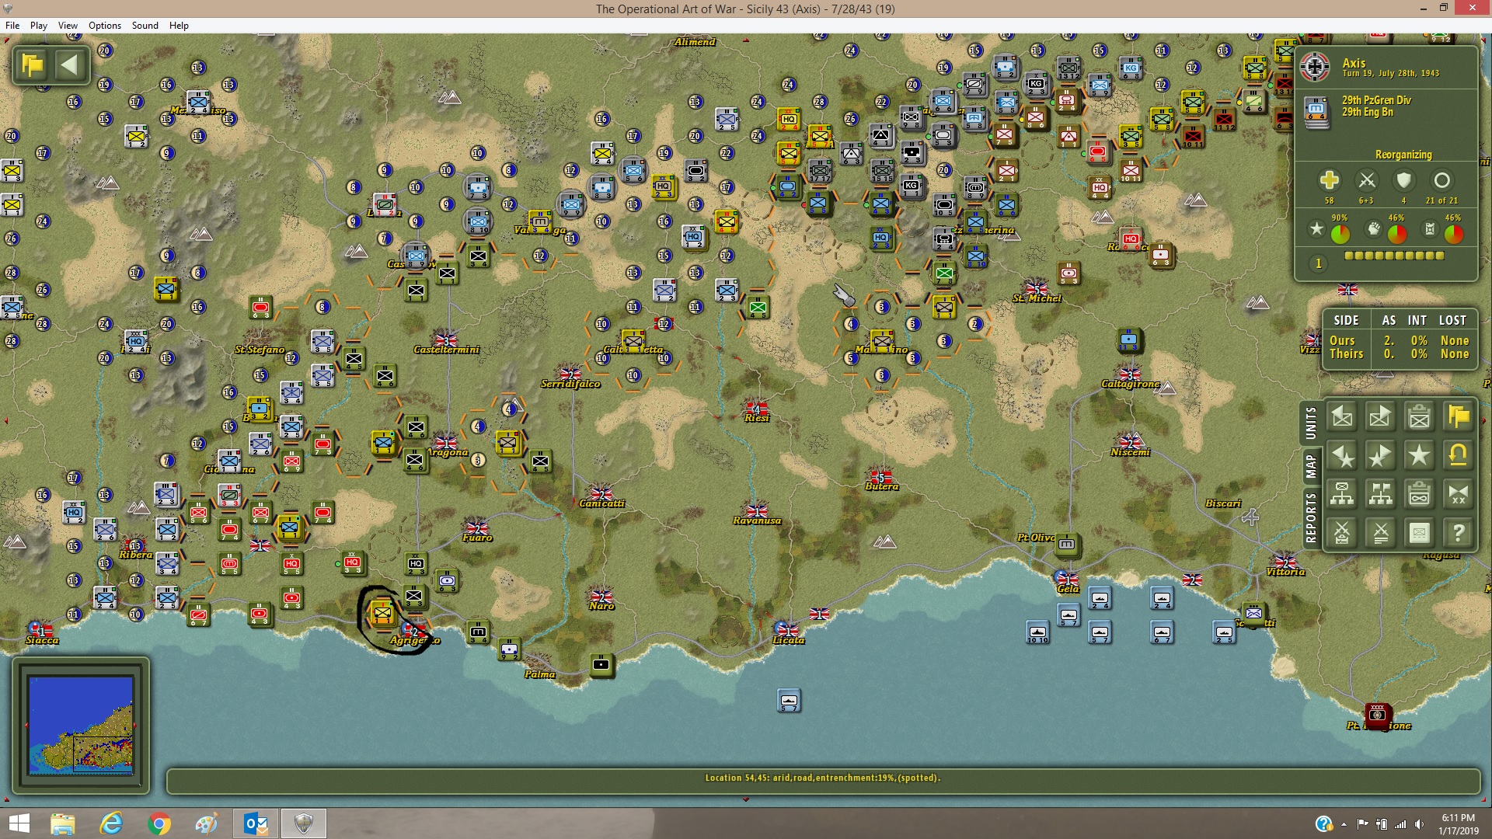The image size is (1492, 839).
Task: Open the combat planner swords clipboard
Action: tap(1342, 533)
